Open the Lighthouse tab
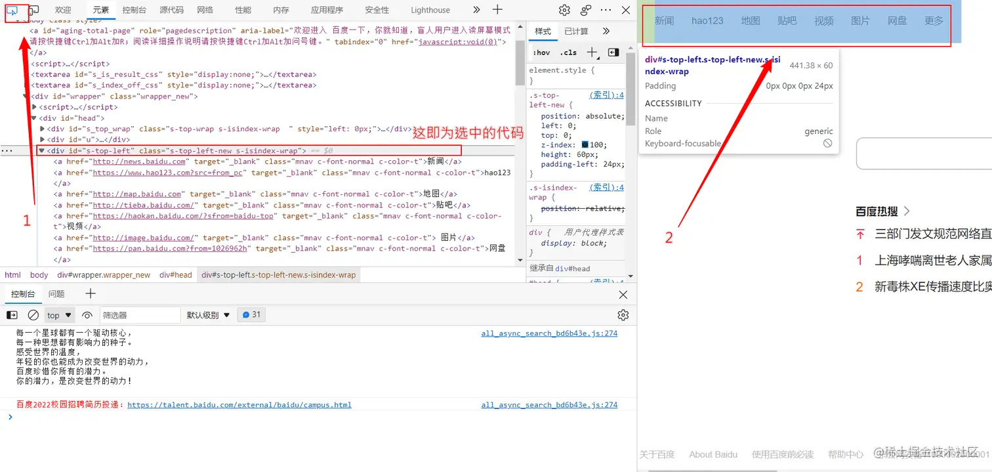 pyautogui.click(x=430, y=10)
